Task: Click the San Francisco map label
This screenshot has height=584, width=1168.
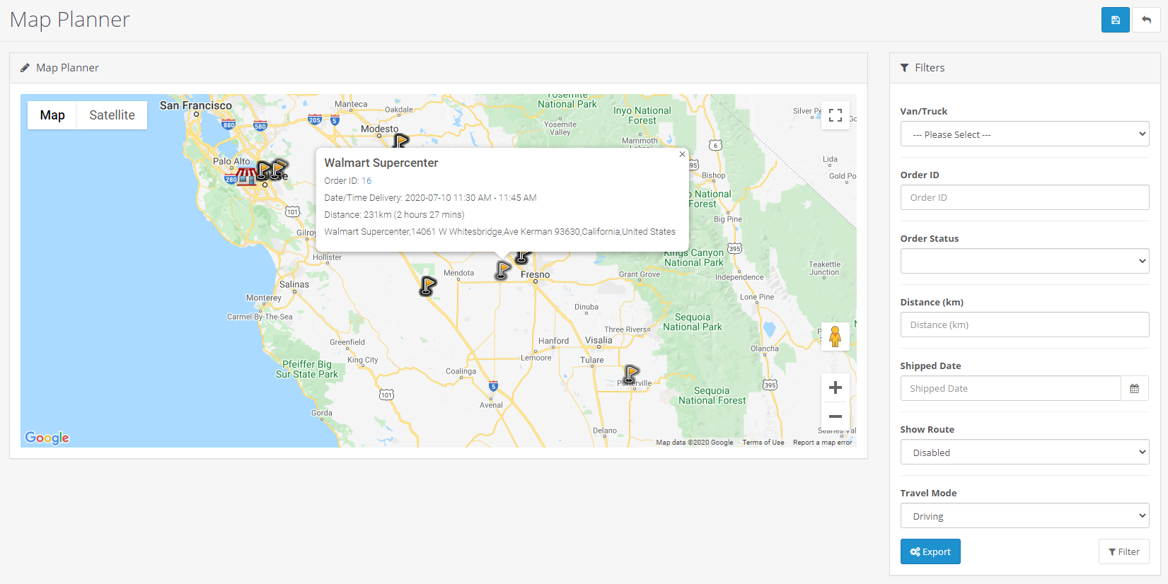Action: [196, 105]
